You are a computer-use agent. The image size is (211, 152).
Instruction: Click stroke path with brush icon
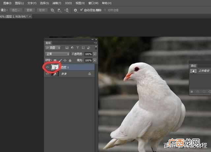point(198,92)
